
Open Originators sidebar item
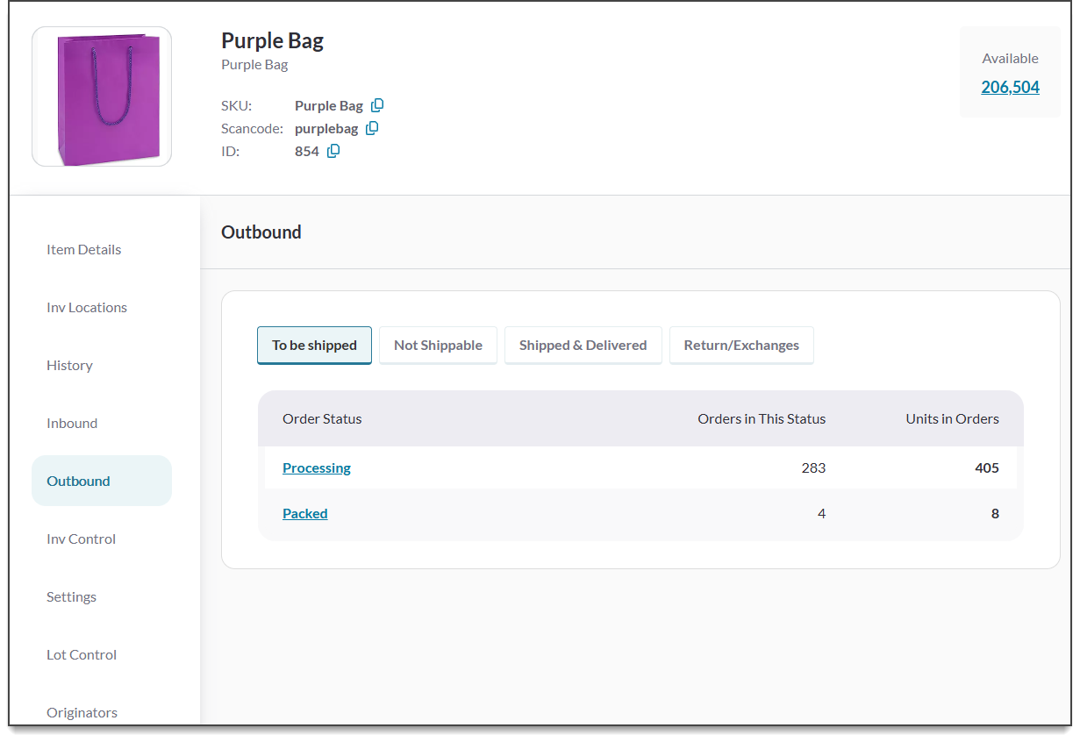(x=82, y=712)
